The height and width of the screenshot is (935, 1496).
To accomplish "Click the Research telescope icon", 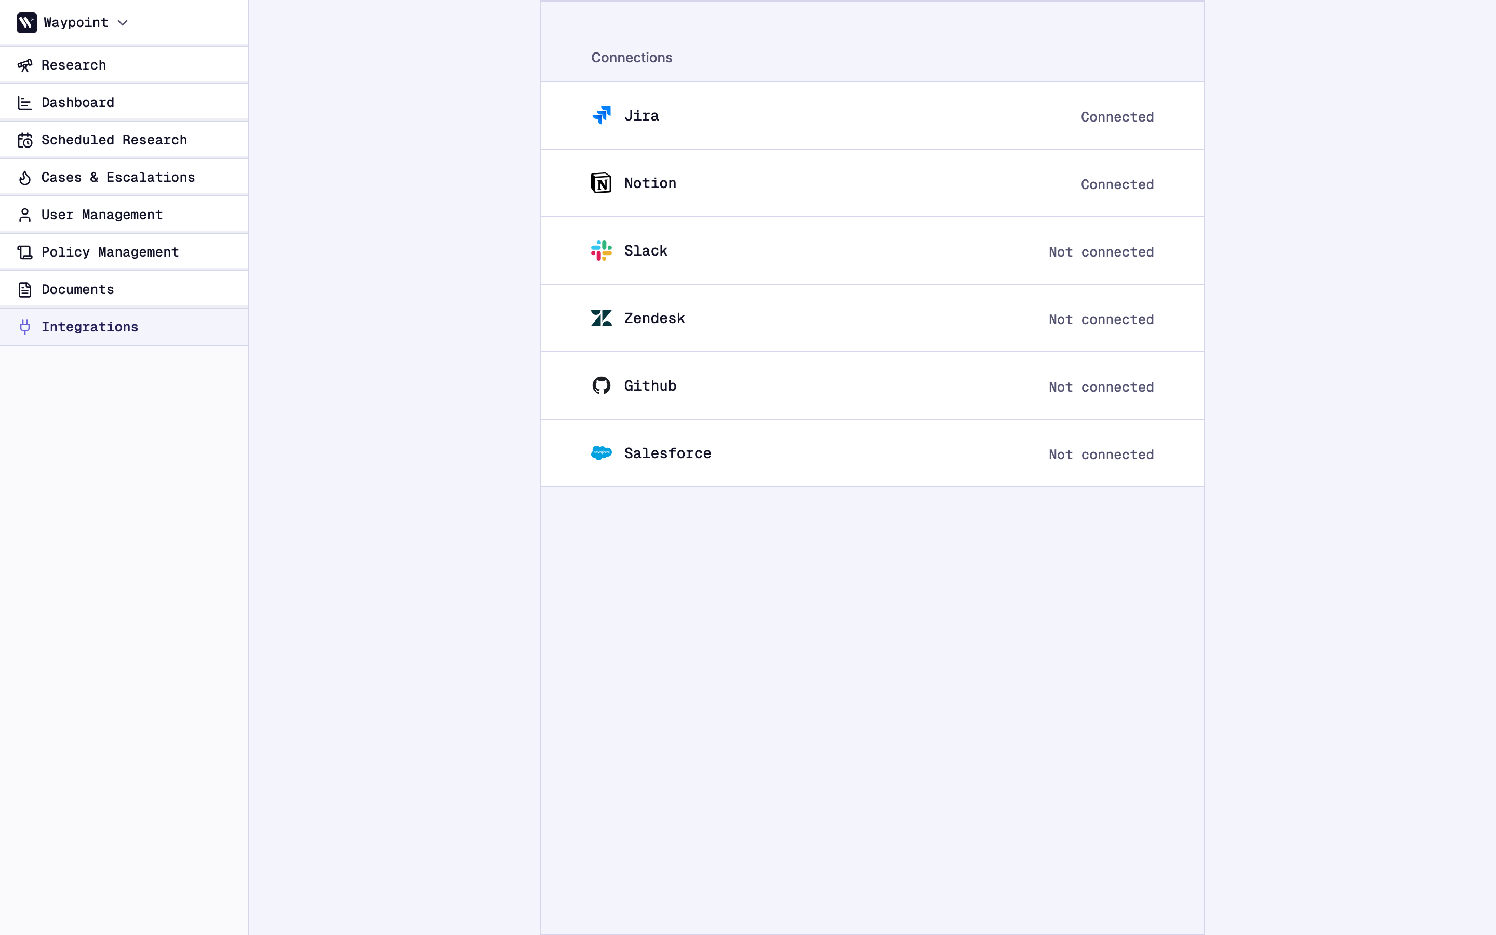I will point(25,65).
